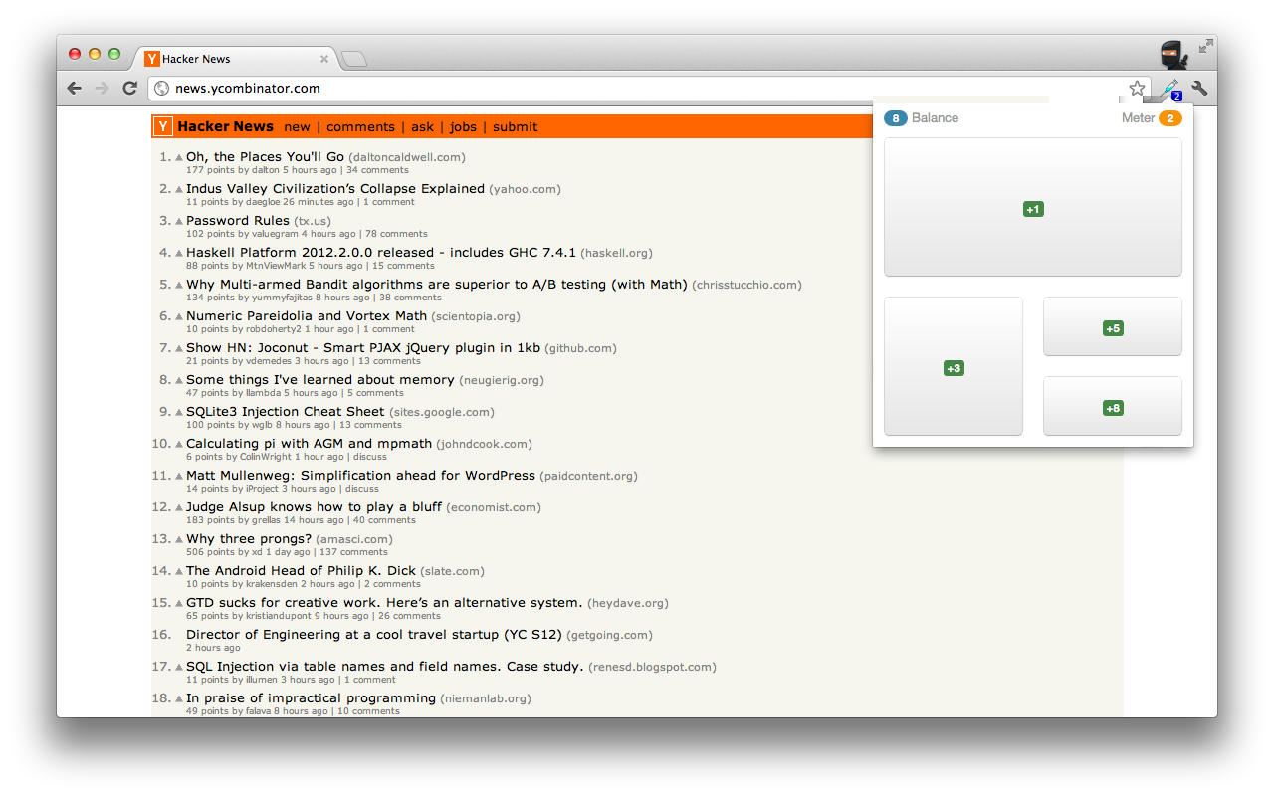Upvote the Multi-armed Bandit algorithms story

click(x=180, y=285)
